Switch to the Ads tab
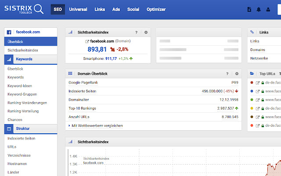Image resolution: width=281 pixels, height=176 pixels. pos(116,9)
